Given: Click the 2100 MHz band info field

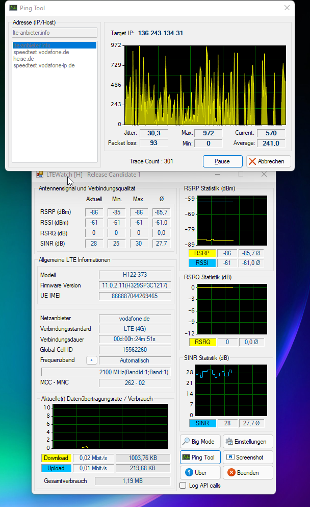Looking at the screenshot, I should click(106, 372).
